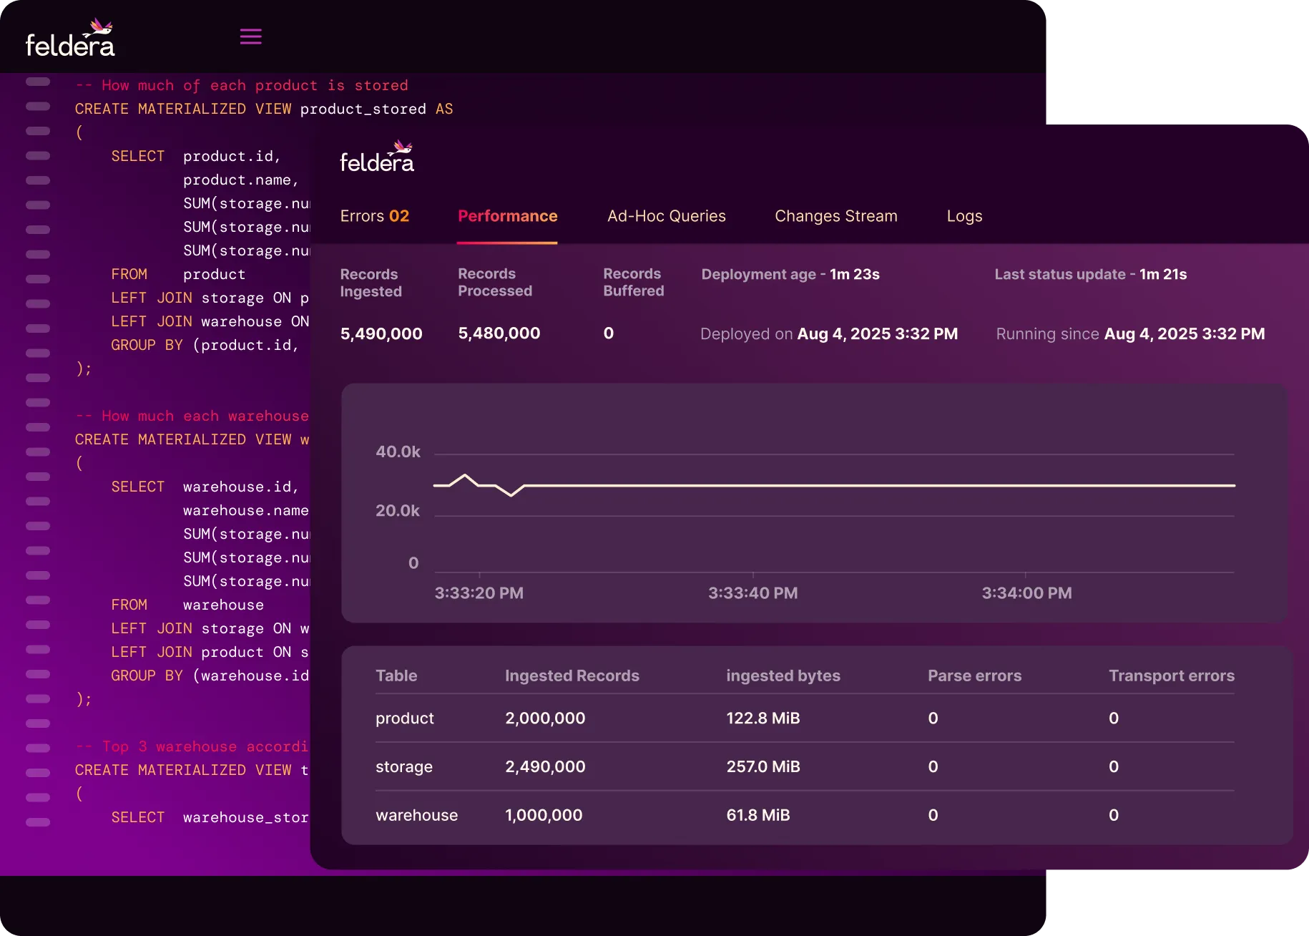Click the 3:34:00 PM chart axis label

[1026, 593]
